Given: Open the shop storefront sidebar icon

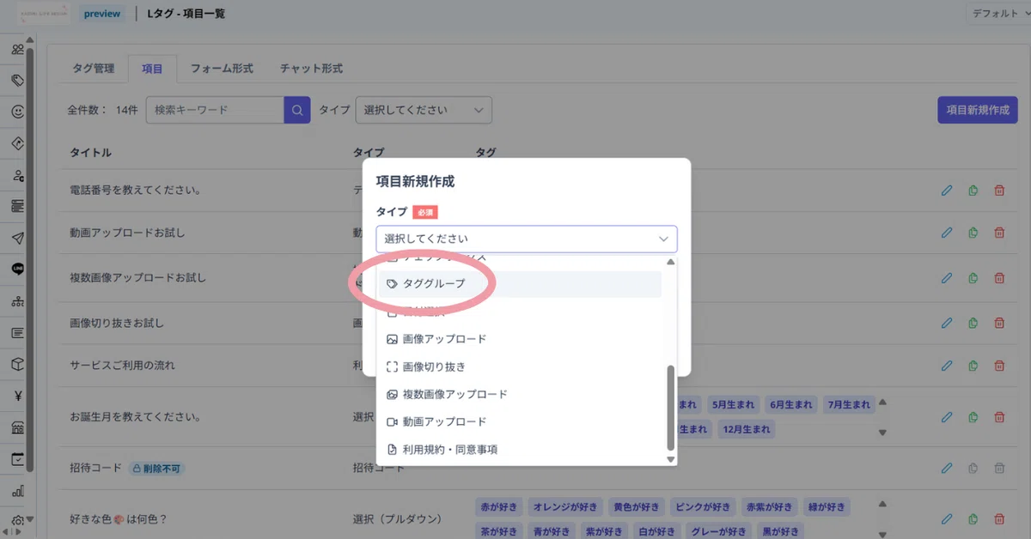Looking at the screenshot, I should tap(17, 427).
